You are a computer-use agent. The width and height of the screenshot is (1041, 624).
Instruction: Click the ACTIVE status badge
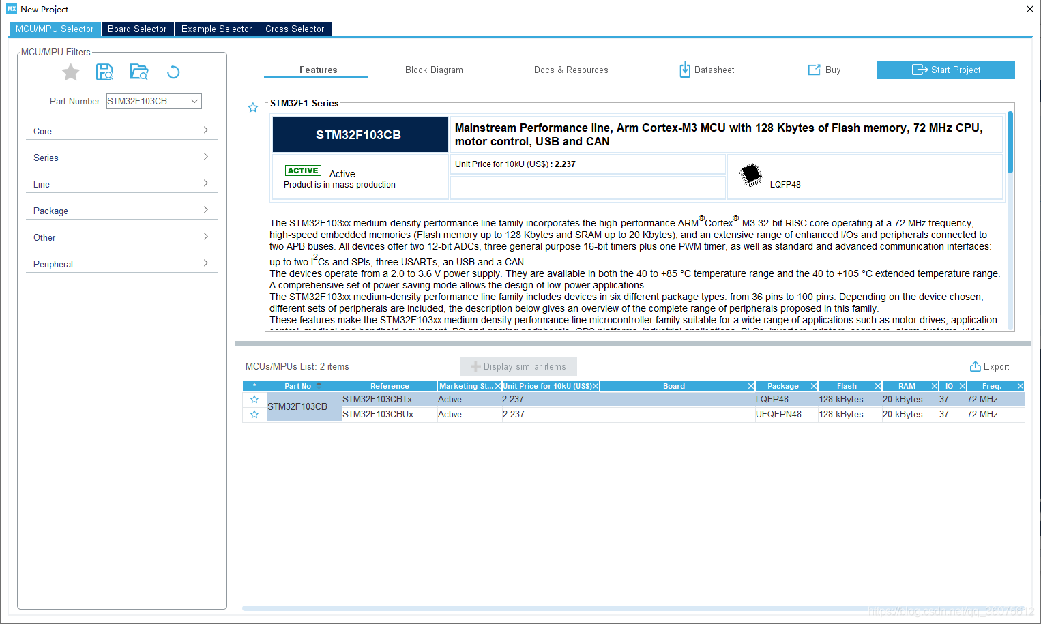coord(303,170)
